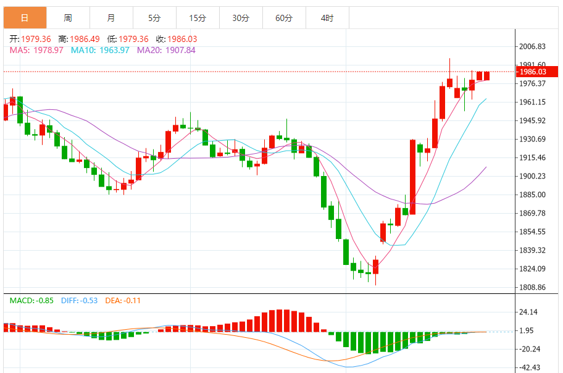Click the low price 低:1979.36

click(x=128, y=39)
